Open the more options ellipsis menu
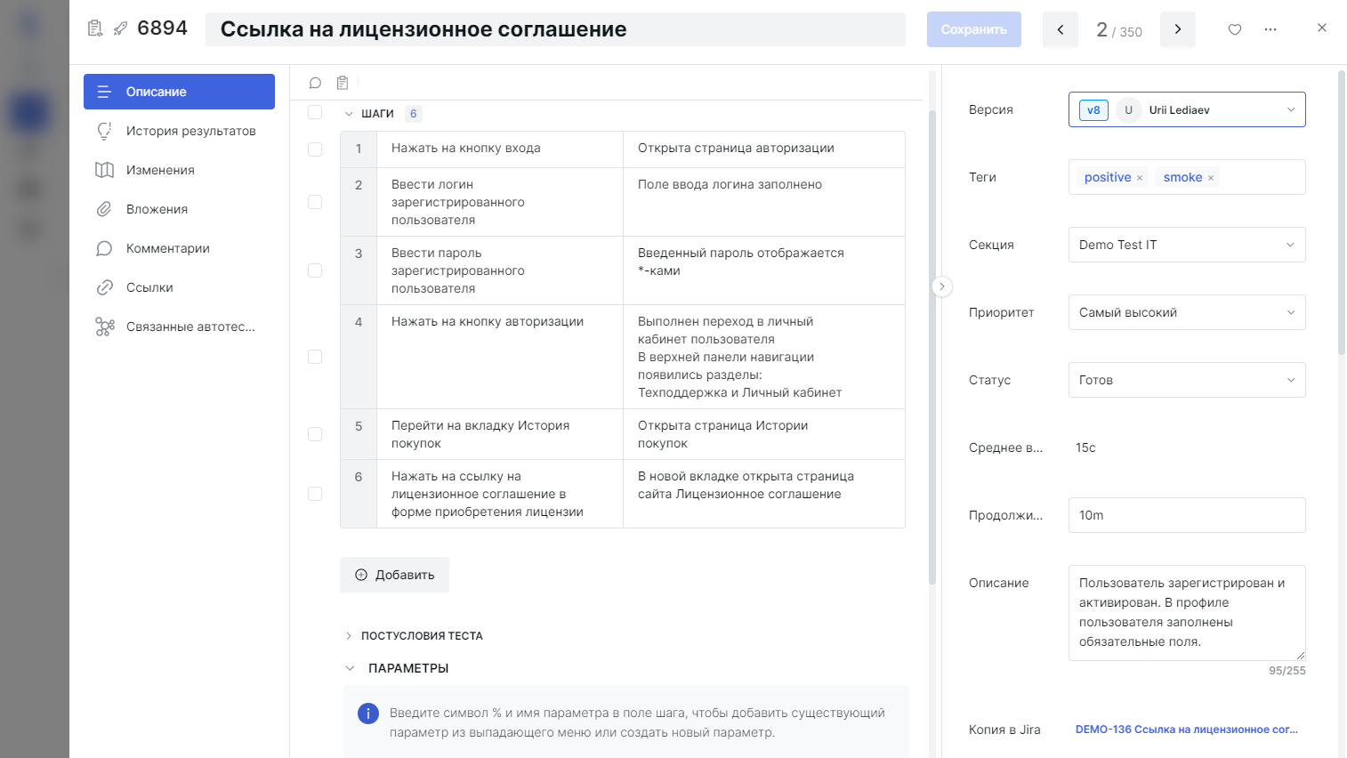This screenshot has height=758, width=1347. (1270, 29)
